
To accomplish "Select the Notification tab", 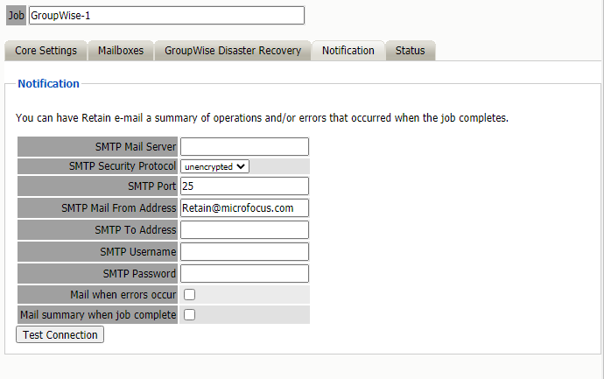I will pyautogui.click(x=348, y=51).
